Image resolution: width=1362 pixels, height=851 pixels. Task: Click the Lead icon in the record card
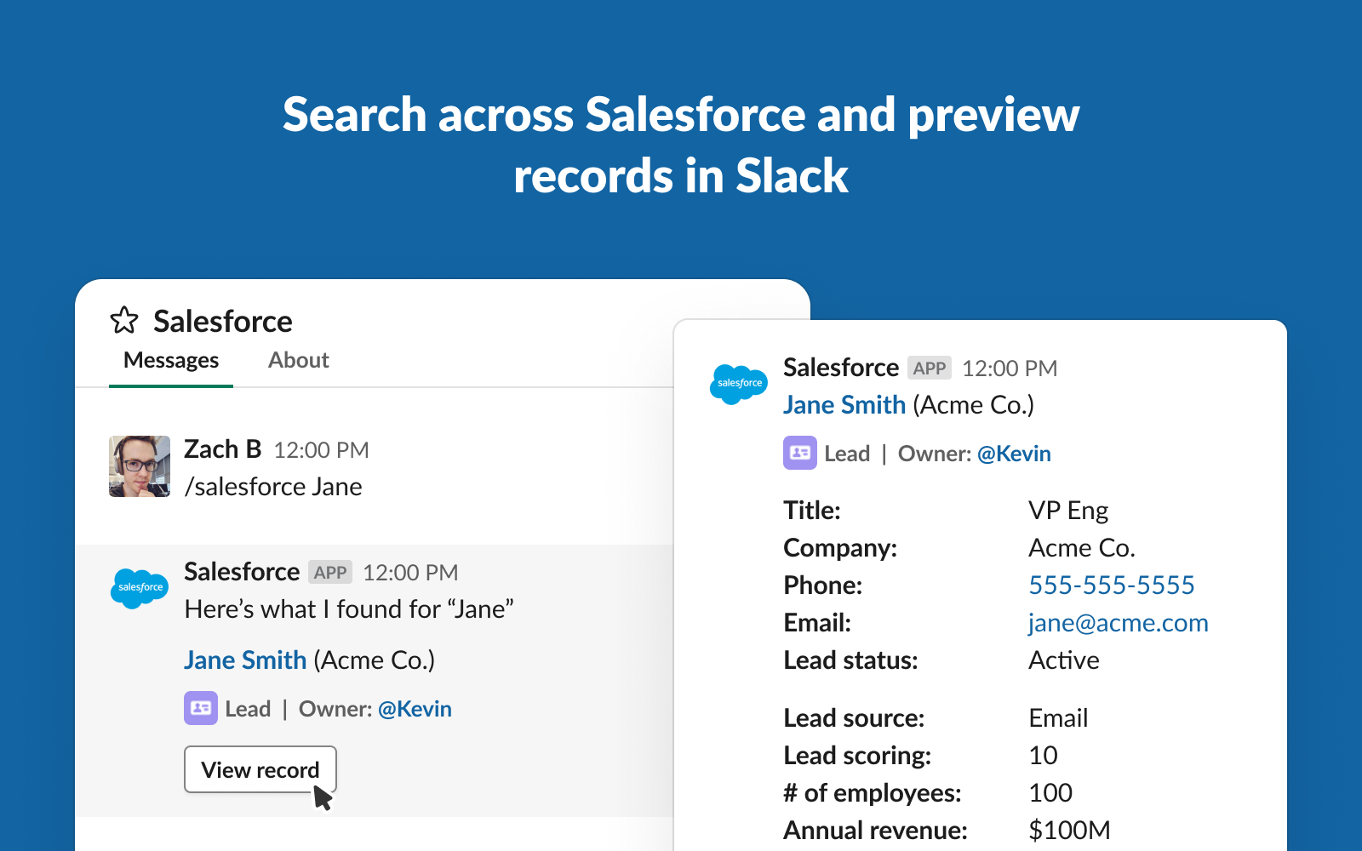(800, 453)
